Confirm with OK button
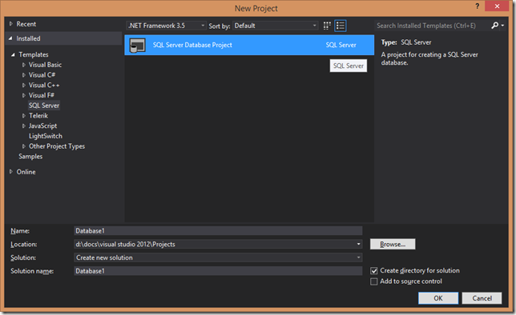The height and width of the screenshot is (315, 516). pyautogui.click(x=438, y=298)
